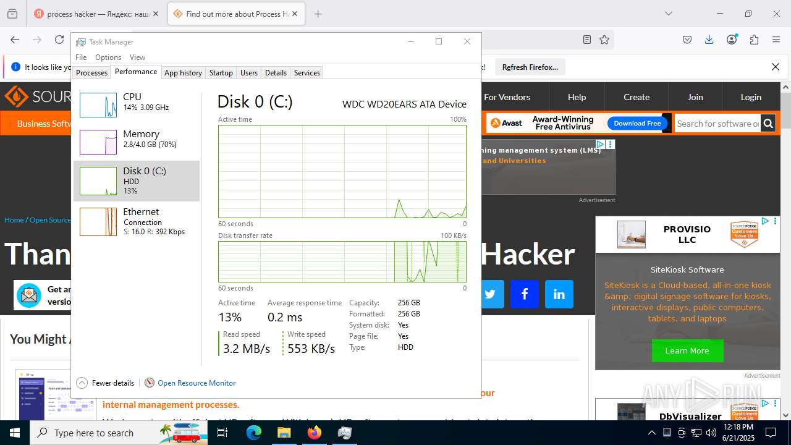Open Firefox downloads panel
Screen dimensions: 791x445
pyautogui.click(x=709, y=40)
